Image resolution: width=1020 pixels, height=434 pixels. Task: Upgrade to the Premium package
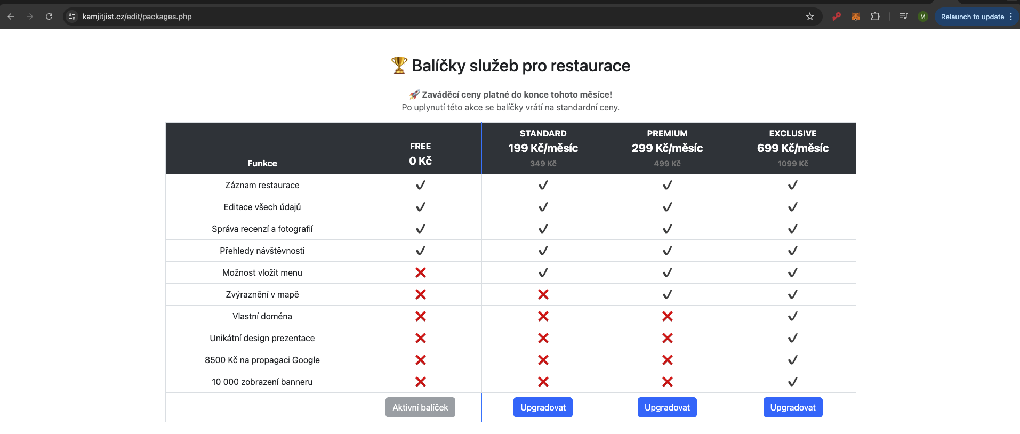[x=667, y=407]
